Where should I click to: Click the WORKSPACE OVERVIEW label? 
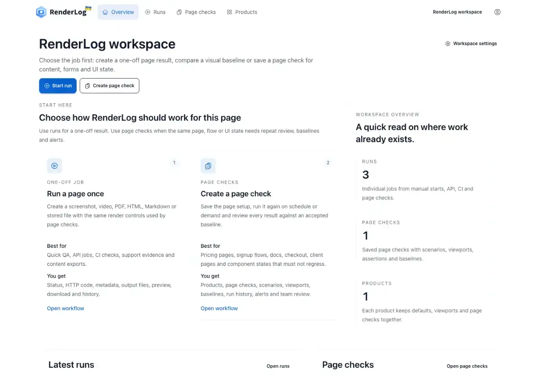click(x=387, y=115)
